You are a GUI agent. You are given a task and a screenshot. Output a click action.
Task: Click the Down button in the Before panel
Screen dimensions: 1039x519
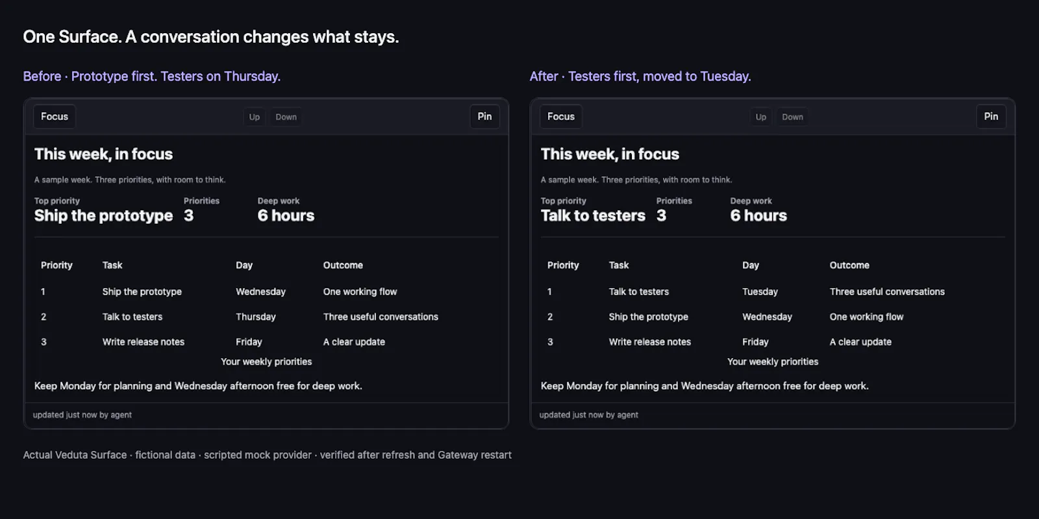click(286, 117)
